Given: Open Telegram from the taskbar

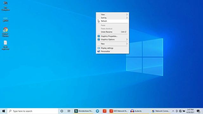Looking at the screenshot, I should coord(97,111).
